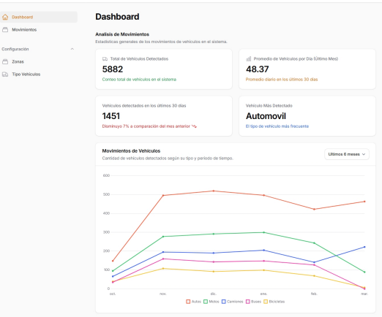Click the pink Buses legend swatch
This screenshot has width=382, height=317.
[x=248, y=302]
